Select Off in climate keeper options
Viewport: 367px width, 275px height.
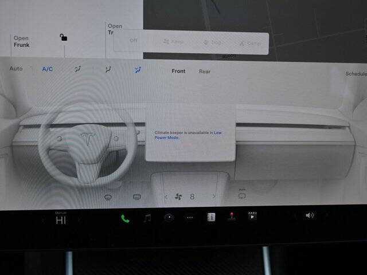tap(134, 40)
